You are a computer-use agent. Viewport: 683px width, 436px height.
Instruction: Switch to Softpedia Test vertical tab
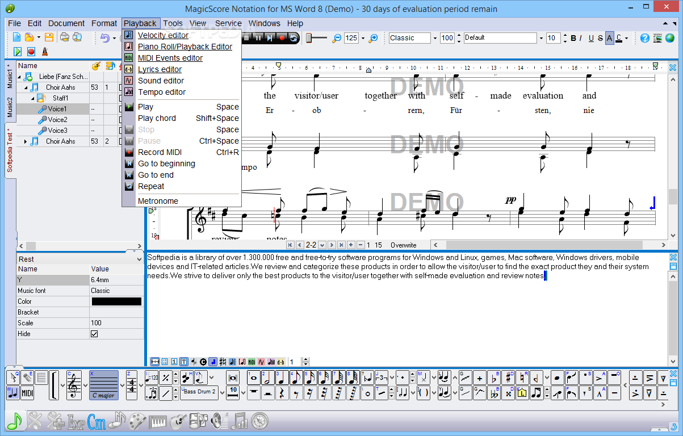click(x=10, y=150)
